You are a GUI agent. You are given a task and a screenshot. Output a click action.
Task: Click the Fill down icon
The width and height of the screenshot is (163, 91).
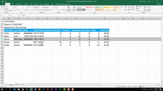137,9
